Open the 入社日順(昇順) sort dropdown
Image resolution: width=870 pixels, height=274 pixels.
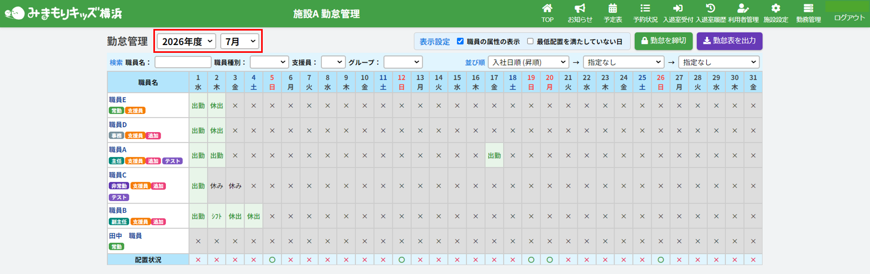coord(529,62)
